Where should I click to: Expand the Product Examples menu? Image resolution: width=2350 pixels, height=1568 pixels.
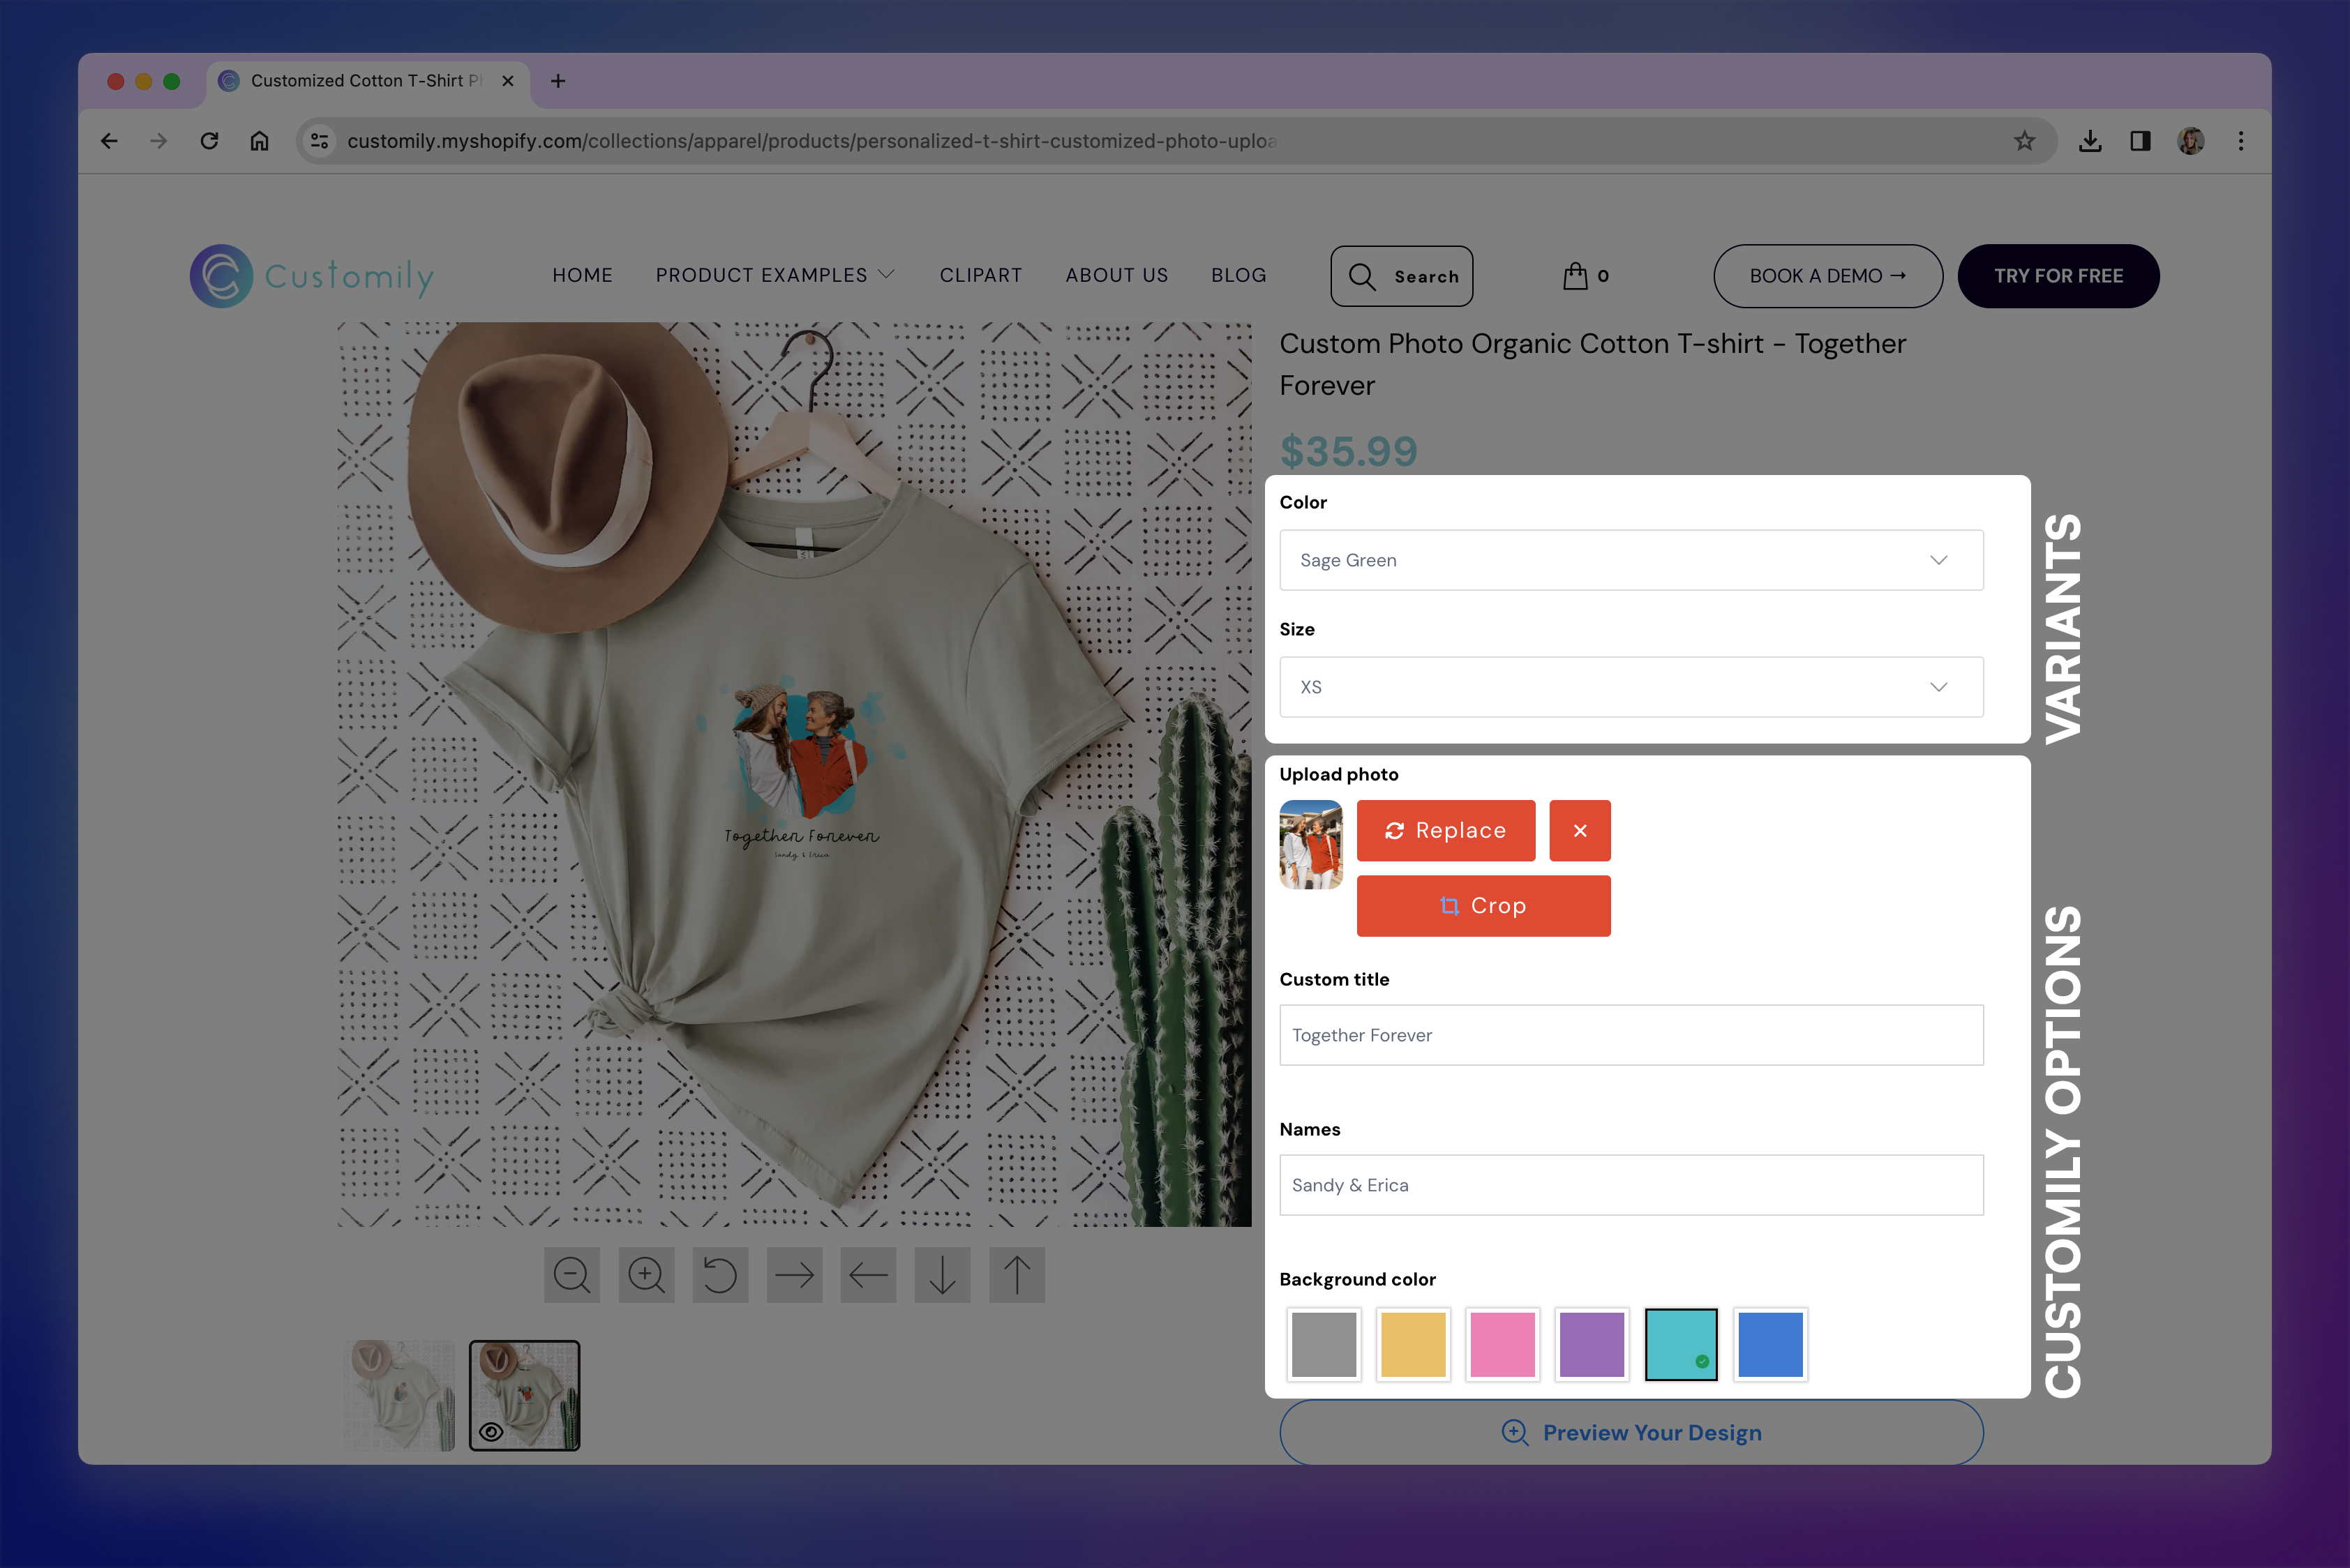coord(774,275)
